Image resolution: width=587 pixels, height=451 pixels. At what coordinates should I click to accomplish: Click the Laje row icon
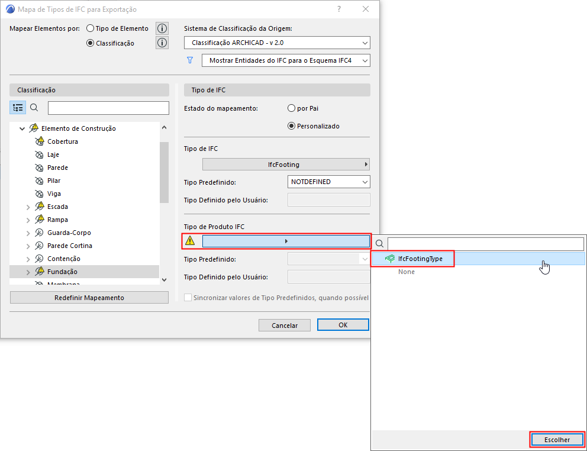(x=39, y=154)
